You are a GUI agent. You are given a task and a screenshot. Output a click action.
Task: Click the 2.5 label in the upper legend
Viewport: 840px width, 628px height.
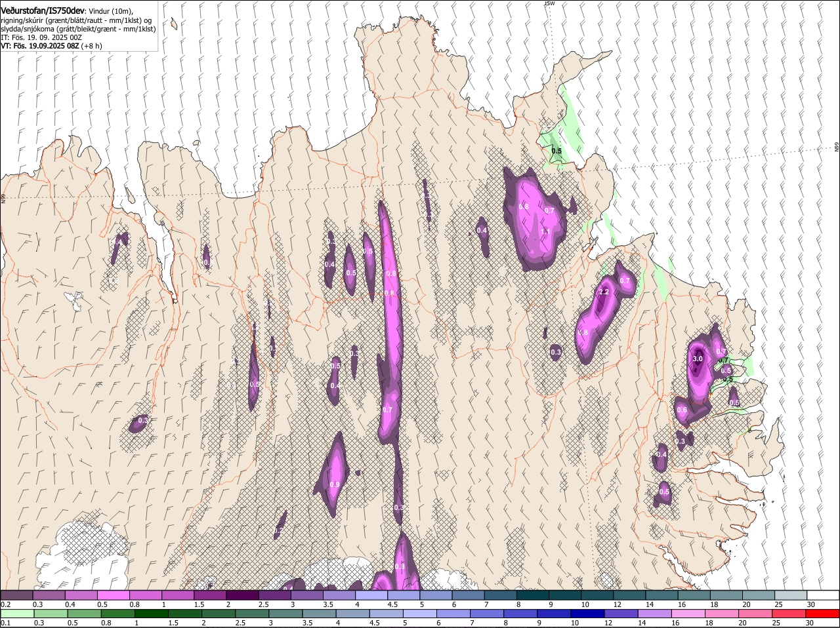263,604
